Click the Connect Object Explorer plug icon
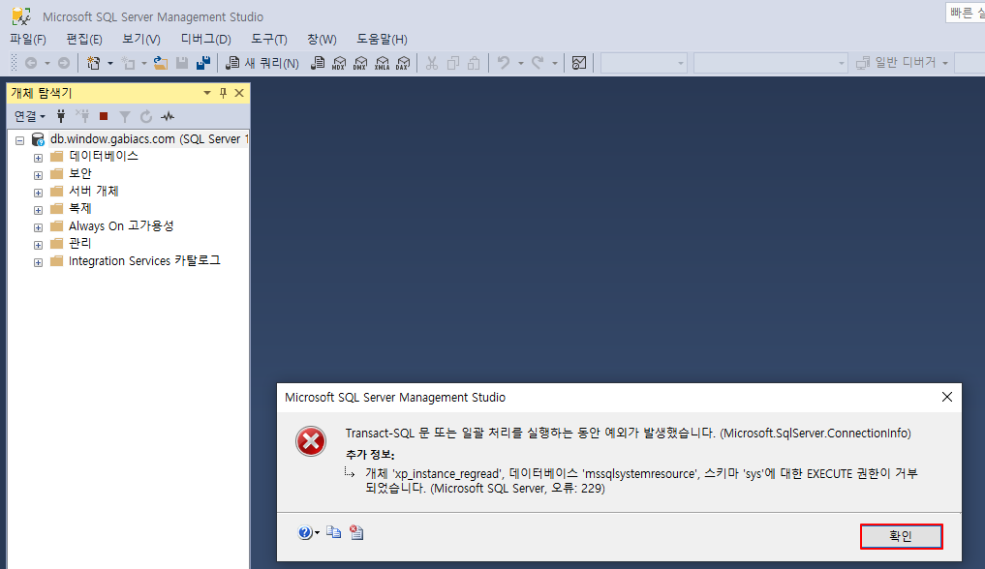Image resolution: width=985 pixels, height=569 pixels. coord(61,116)
